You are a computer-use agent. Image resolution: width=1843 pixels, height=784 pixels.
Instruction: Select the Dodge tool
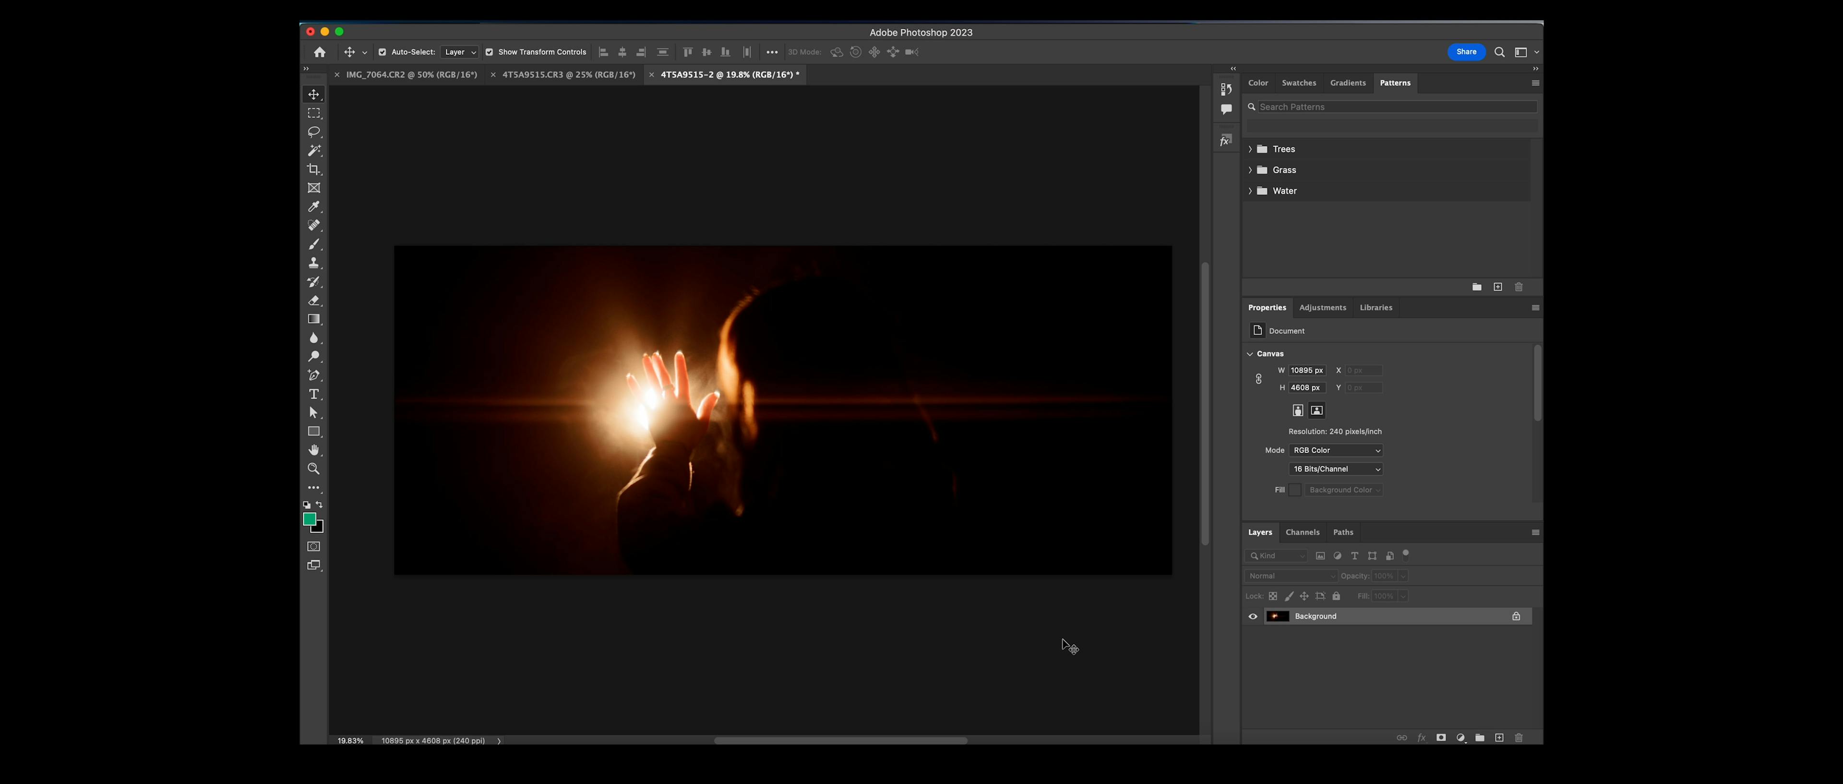[313, 357]
